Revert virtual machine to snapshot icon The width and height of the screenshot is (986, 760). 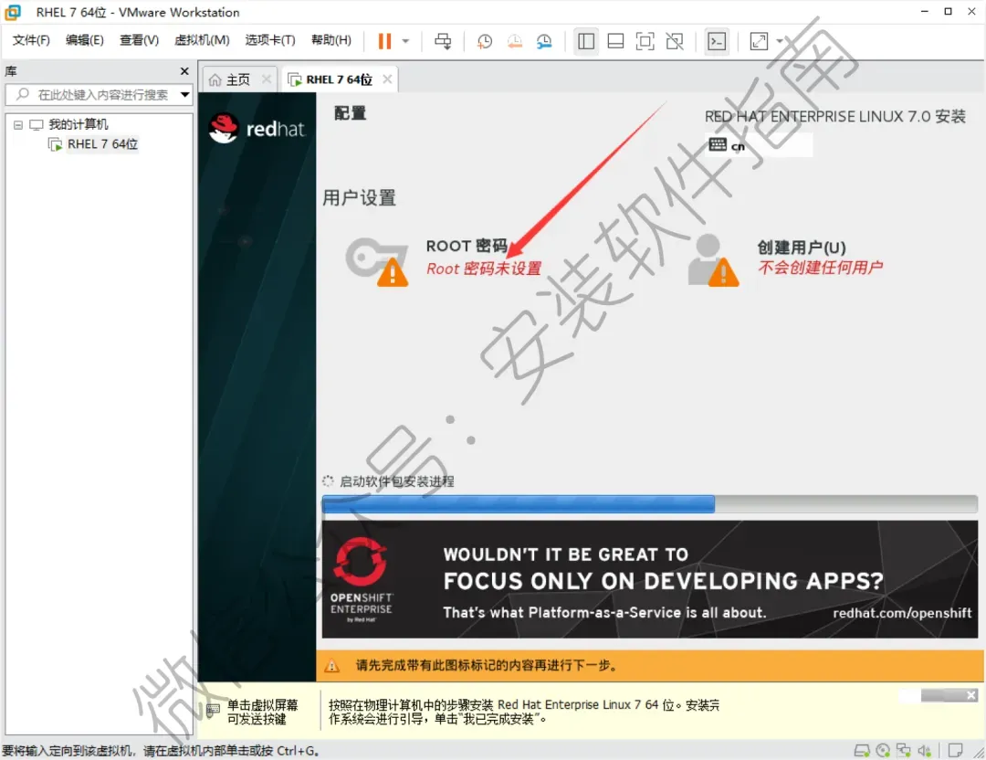coord(514,41)
